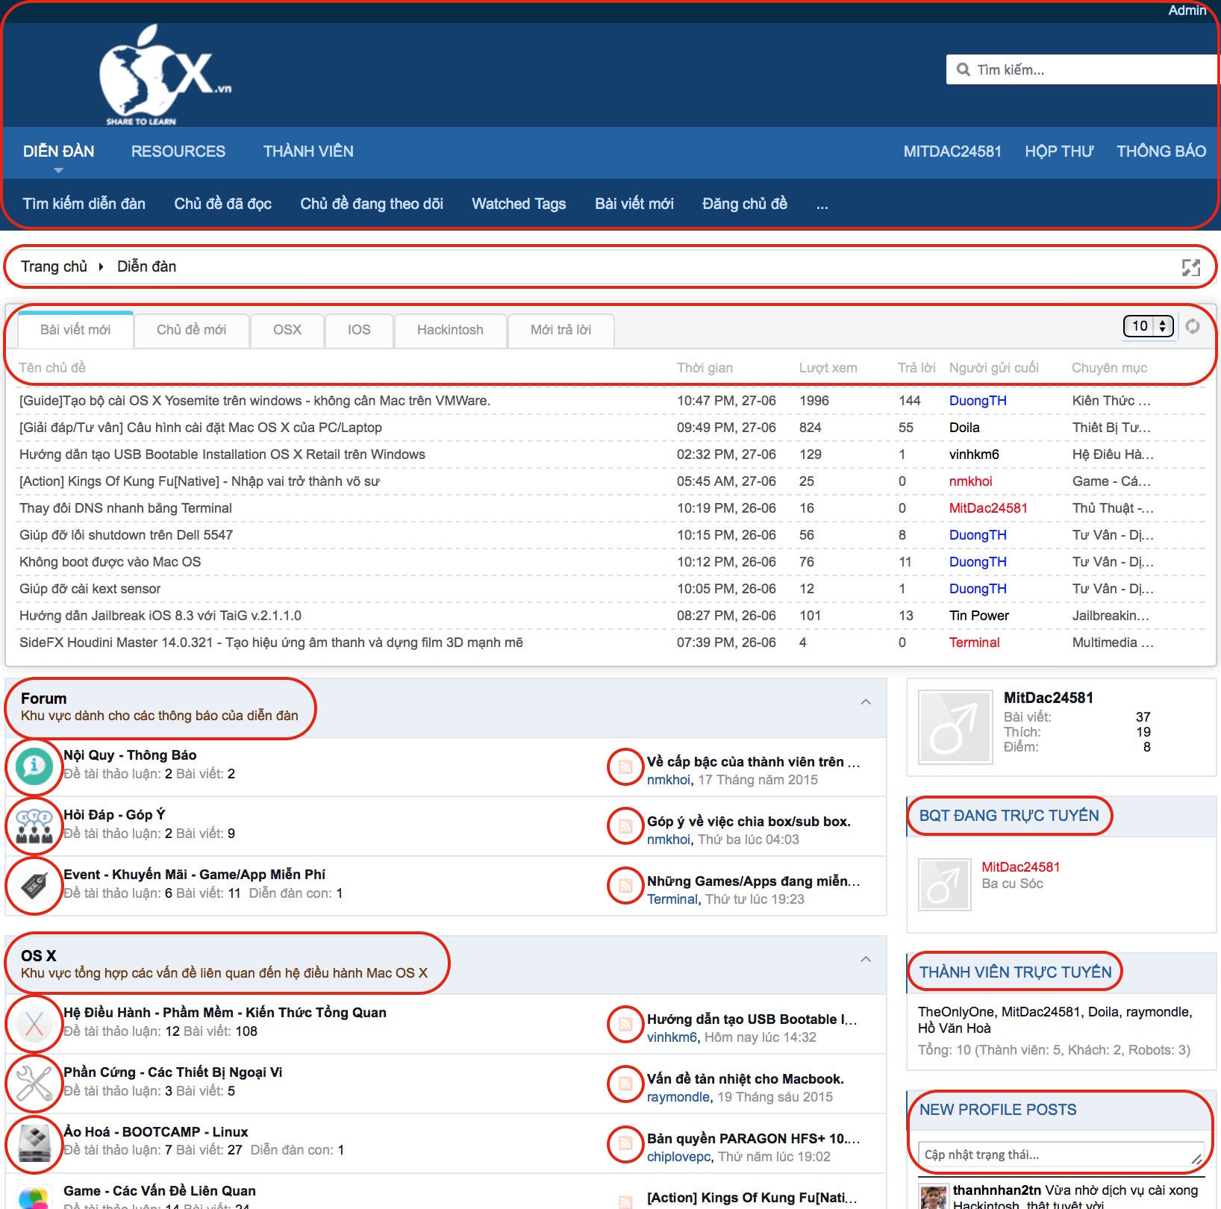Viewport: 1221px width, 1209px height.
Task: Switch to the Hackintosh tab
Action: pos(450,330)
